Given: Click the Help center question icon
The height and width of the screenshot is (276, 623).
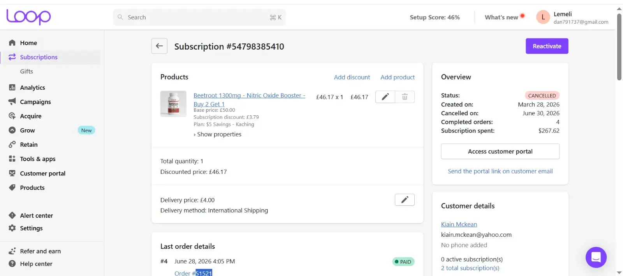Looking at the screenshot, I should (x=12, y=264).
